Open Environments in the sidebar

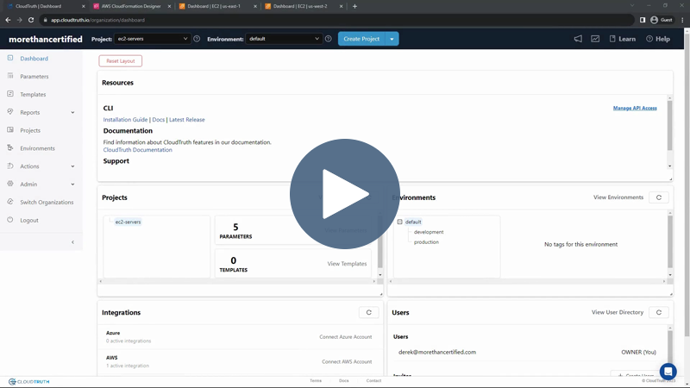coord(37,148)
